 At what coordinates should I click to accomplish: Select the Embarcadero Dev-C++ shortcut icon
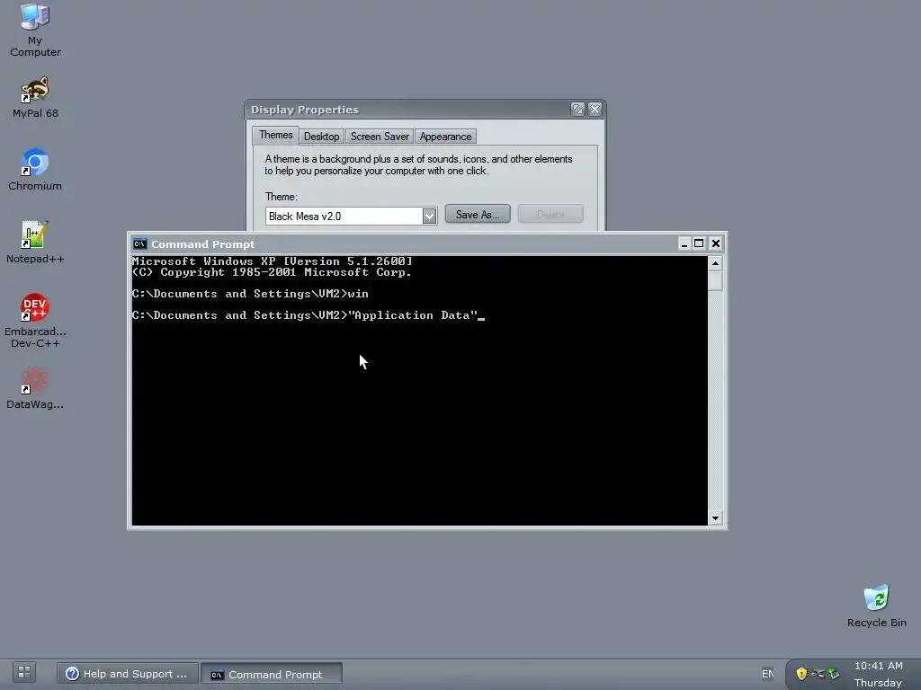[35, 321]
